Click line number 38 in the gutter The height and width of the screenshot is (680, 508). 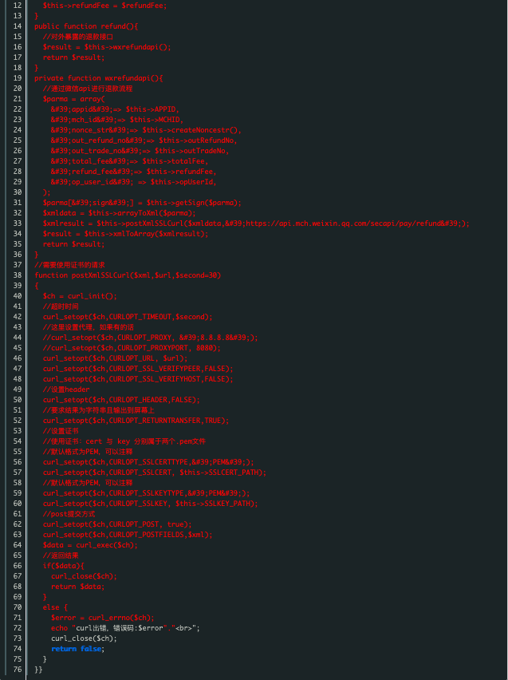[18, 275]
